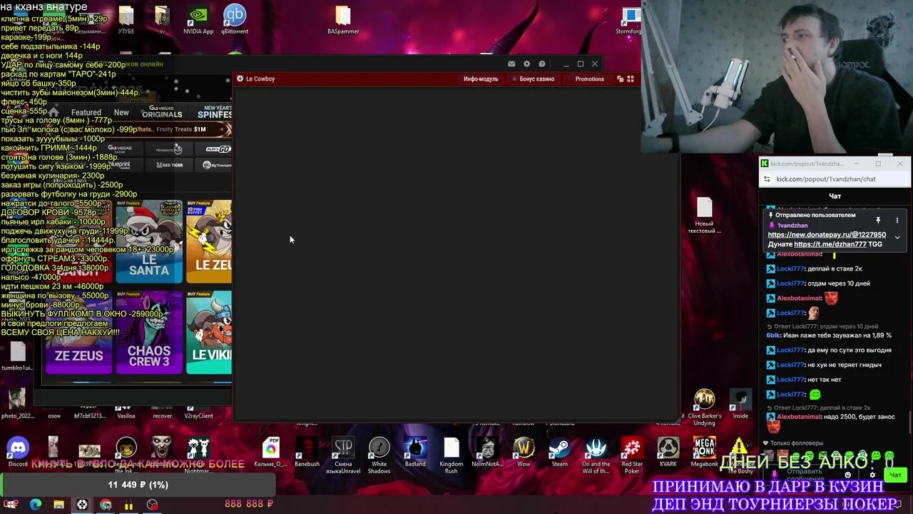This screenshot has height=514, width=913.
Task: Open pinned message three-dot menu
Action: (x=897, y=221)
